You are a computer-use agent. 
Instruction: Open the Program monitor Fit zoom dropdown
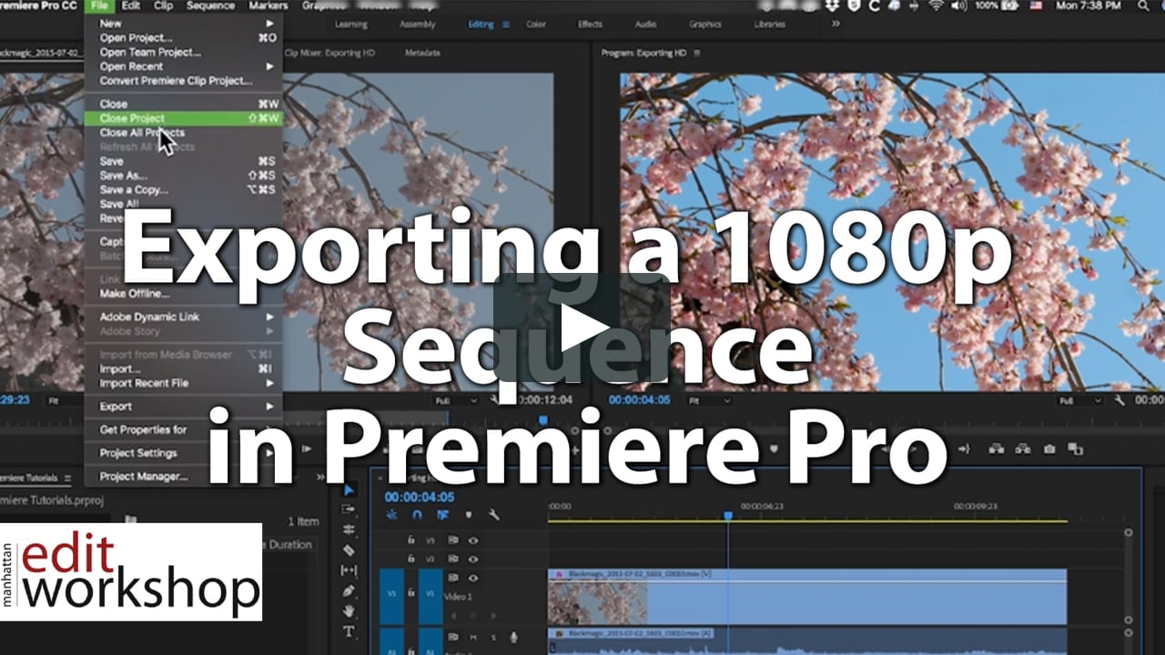point(710,400)
